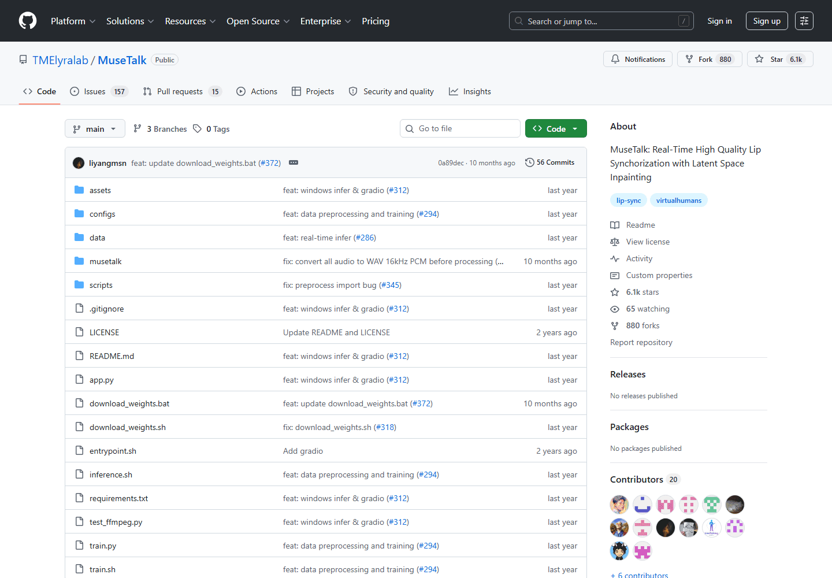Open download_weights.bat file
Screen dimensions: 832x578
click(x=129, y=403)
